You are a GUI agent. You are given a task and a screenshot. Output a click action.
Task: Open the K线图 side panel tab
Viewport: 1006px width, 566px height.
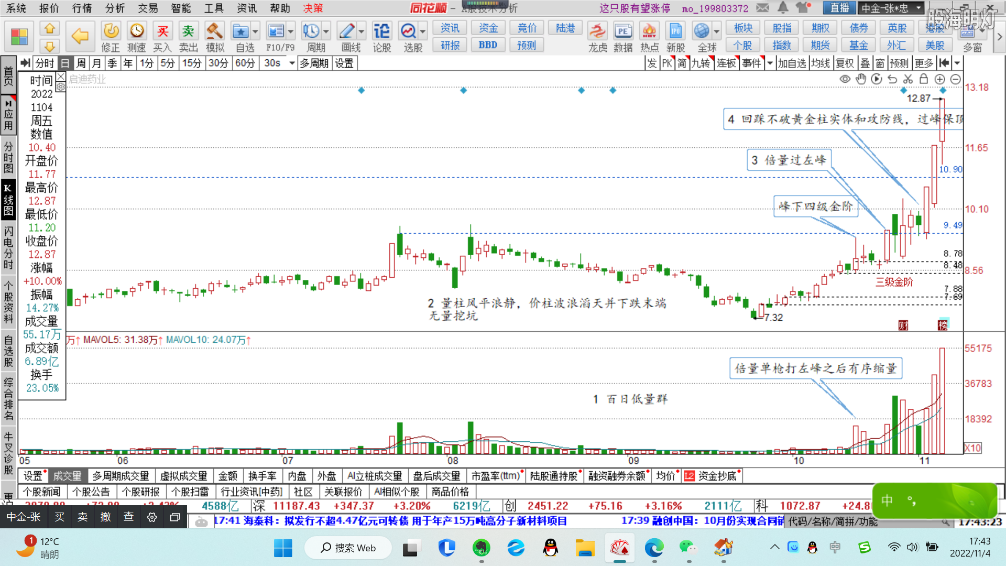[8, 200]
